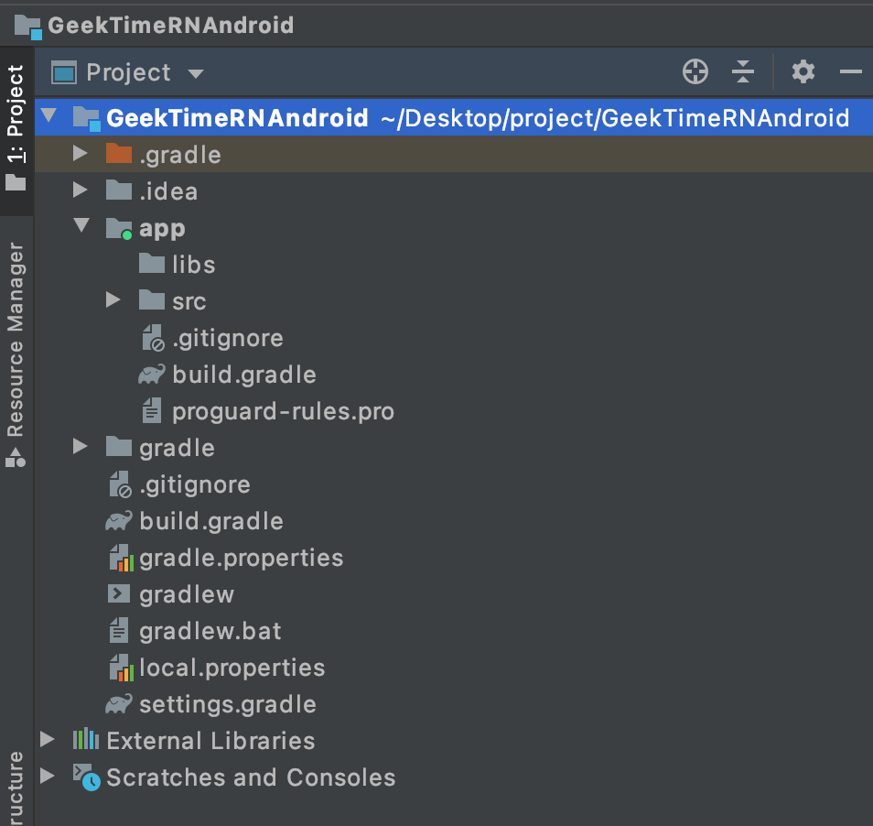Select the local.properties file
The image size is (873, 826).
click(232, 668)
